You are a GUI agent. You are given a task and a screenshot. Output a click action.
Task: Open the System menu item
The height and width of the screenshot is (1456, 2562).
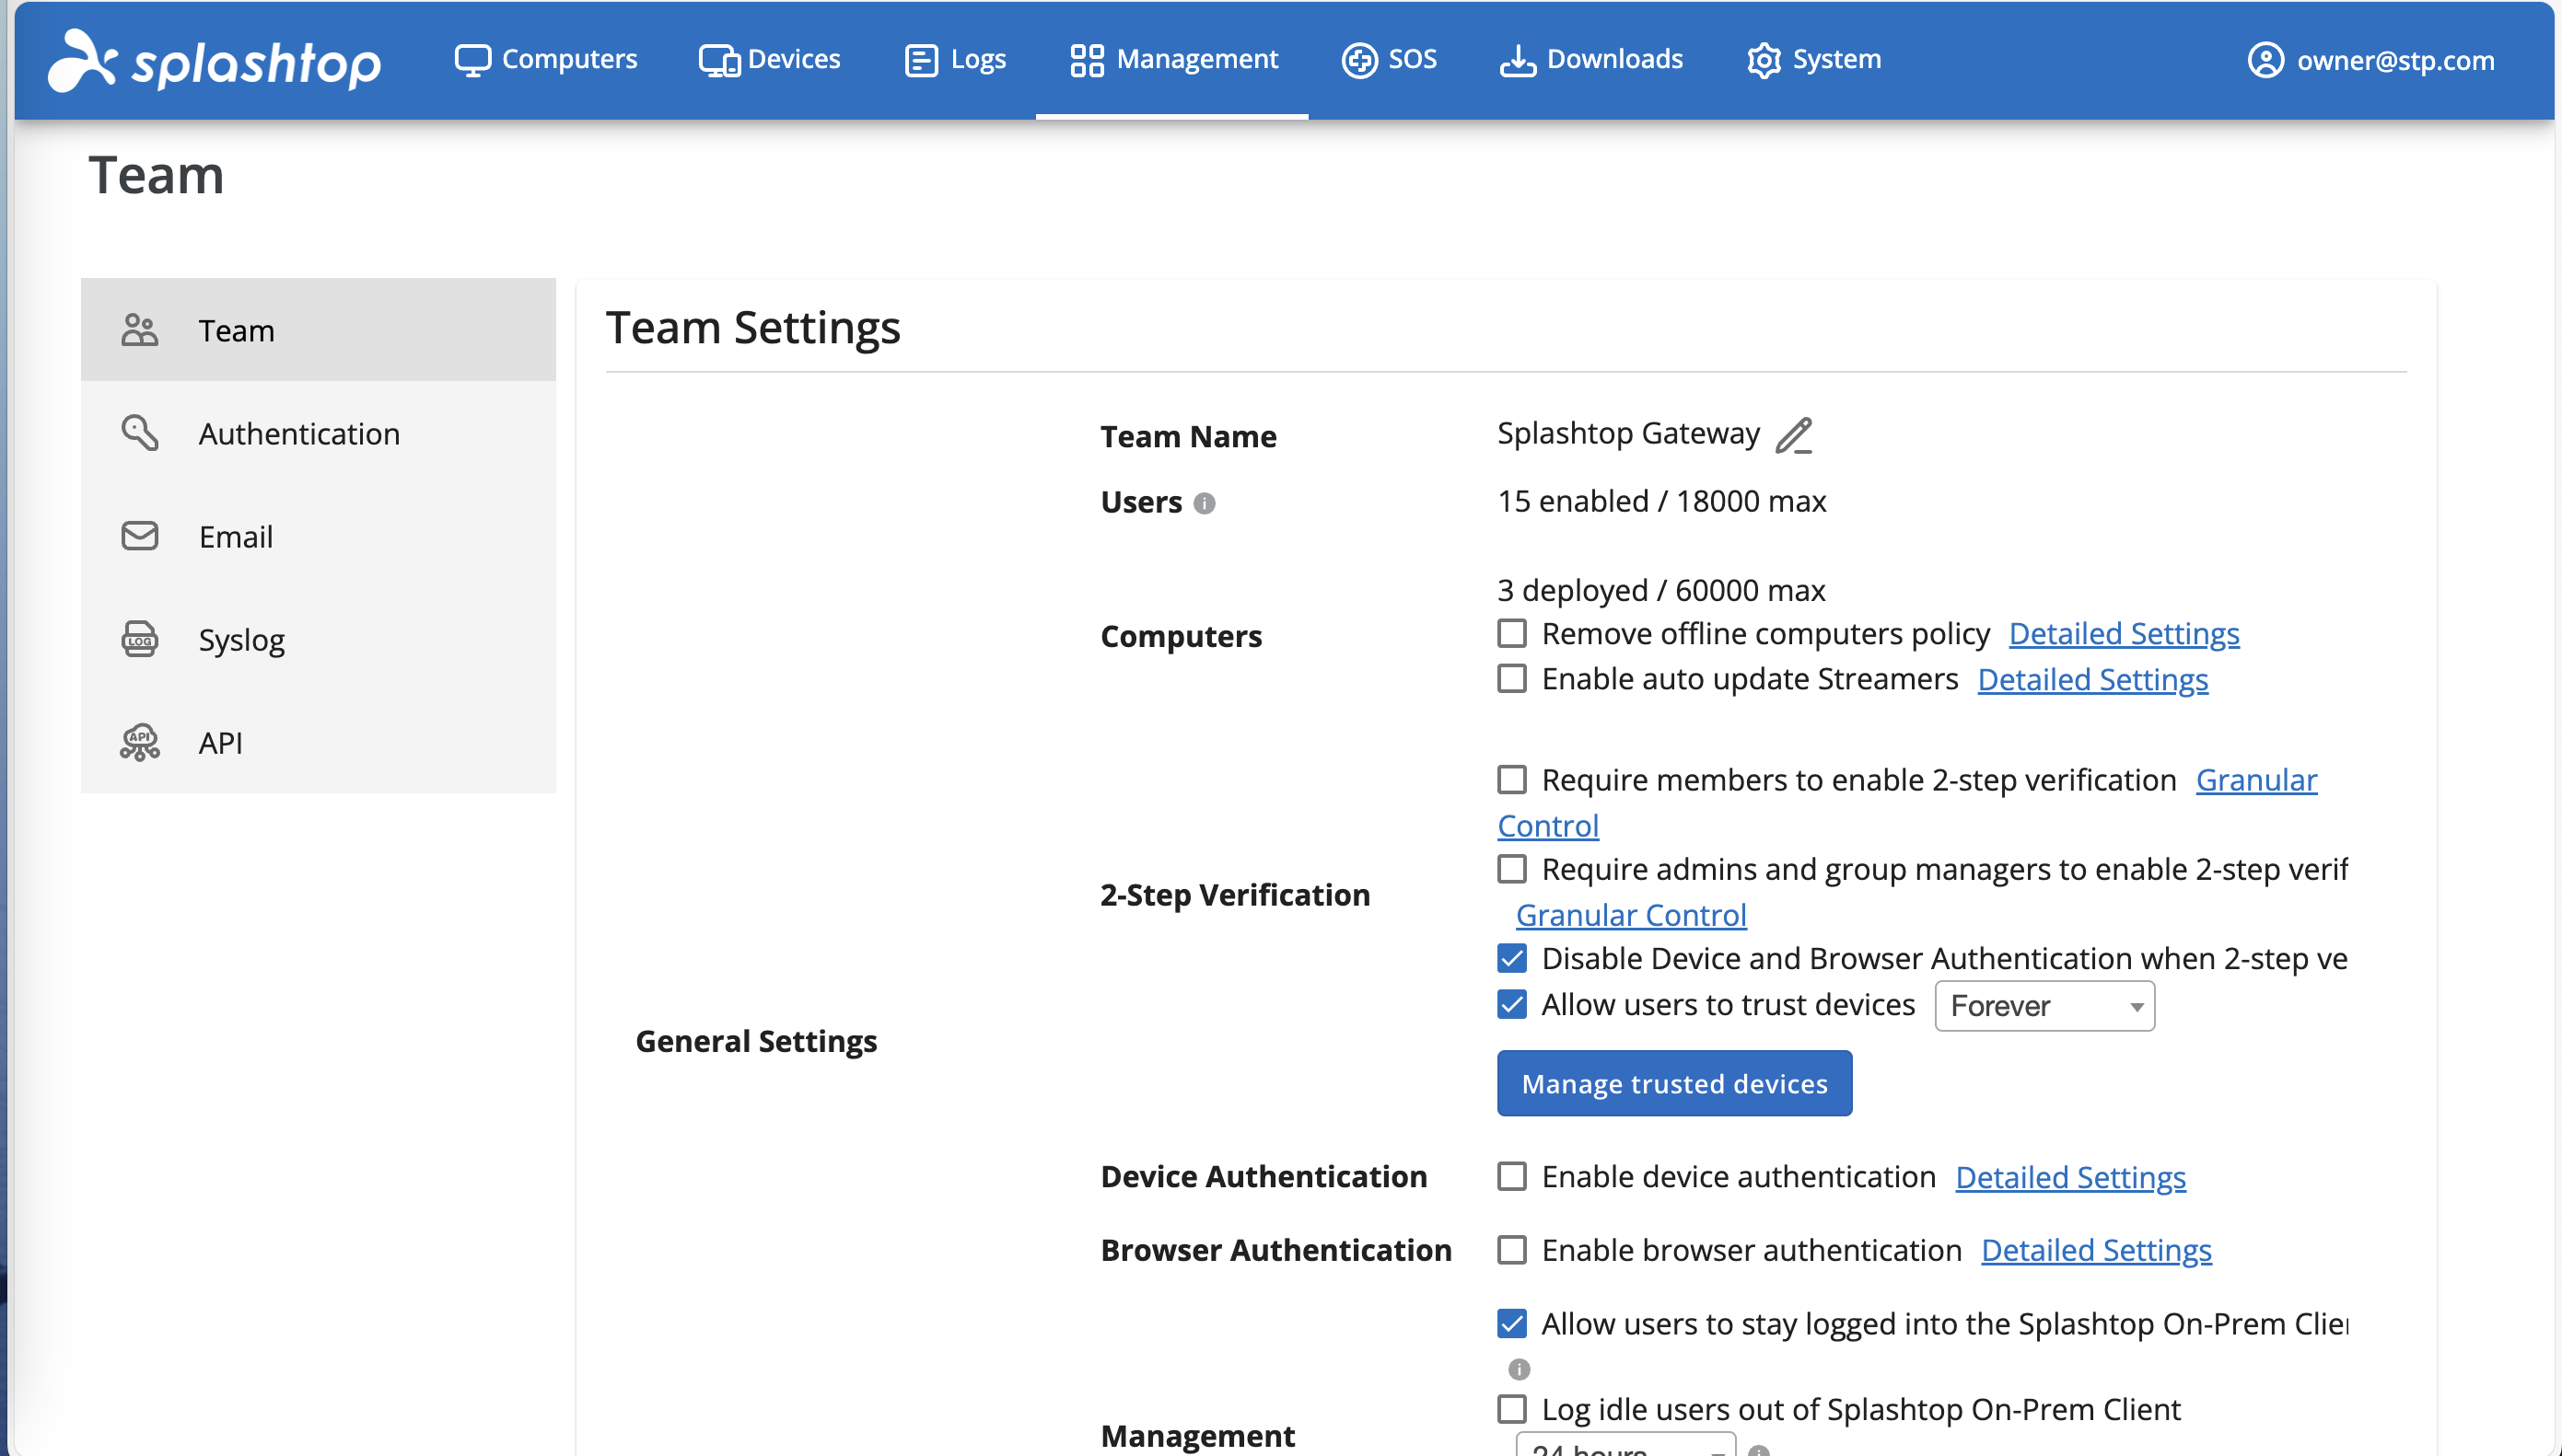[x=1813, y=60]
